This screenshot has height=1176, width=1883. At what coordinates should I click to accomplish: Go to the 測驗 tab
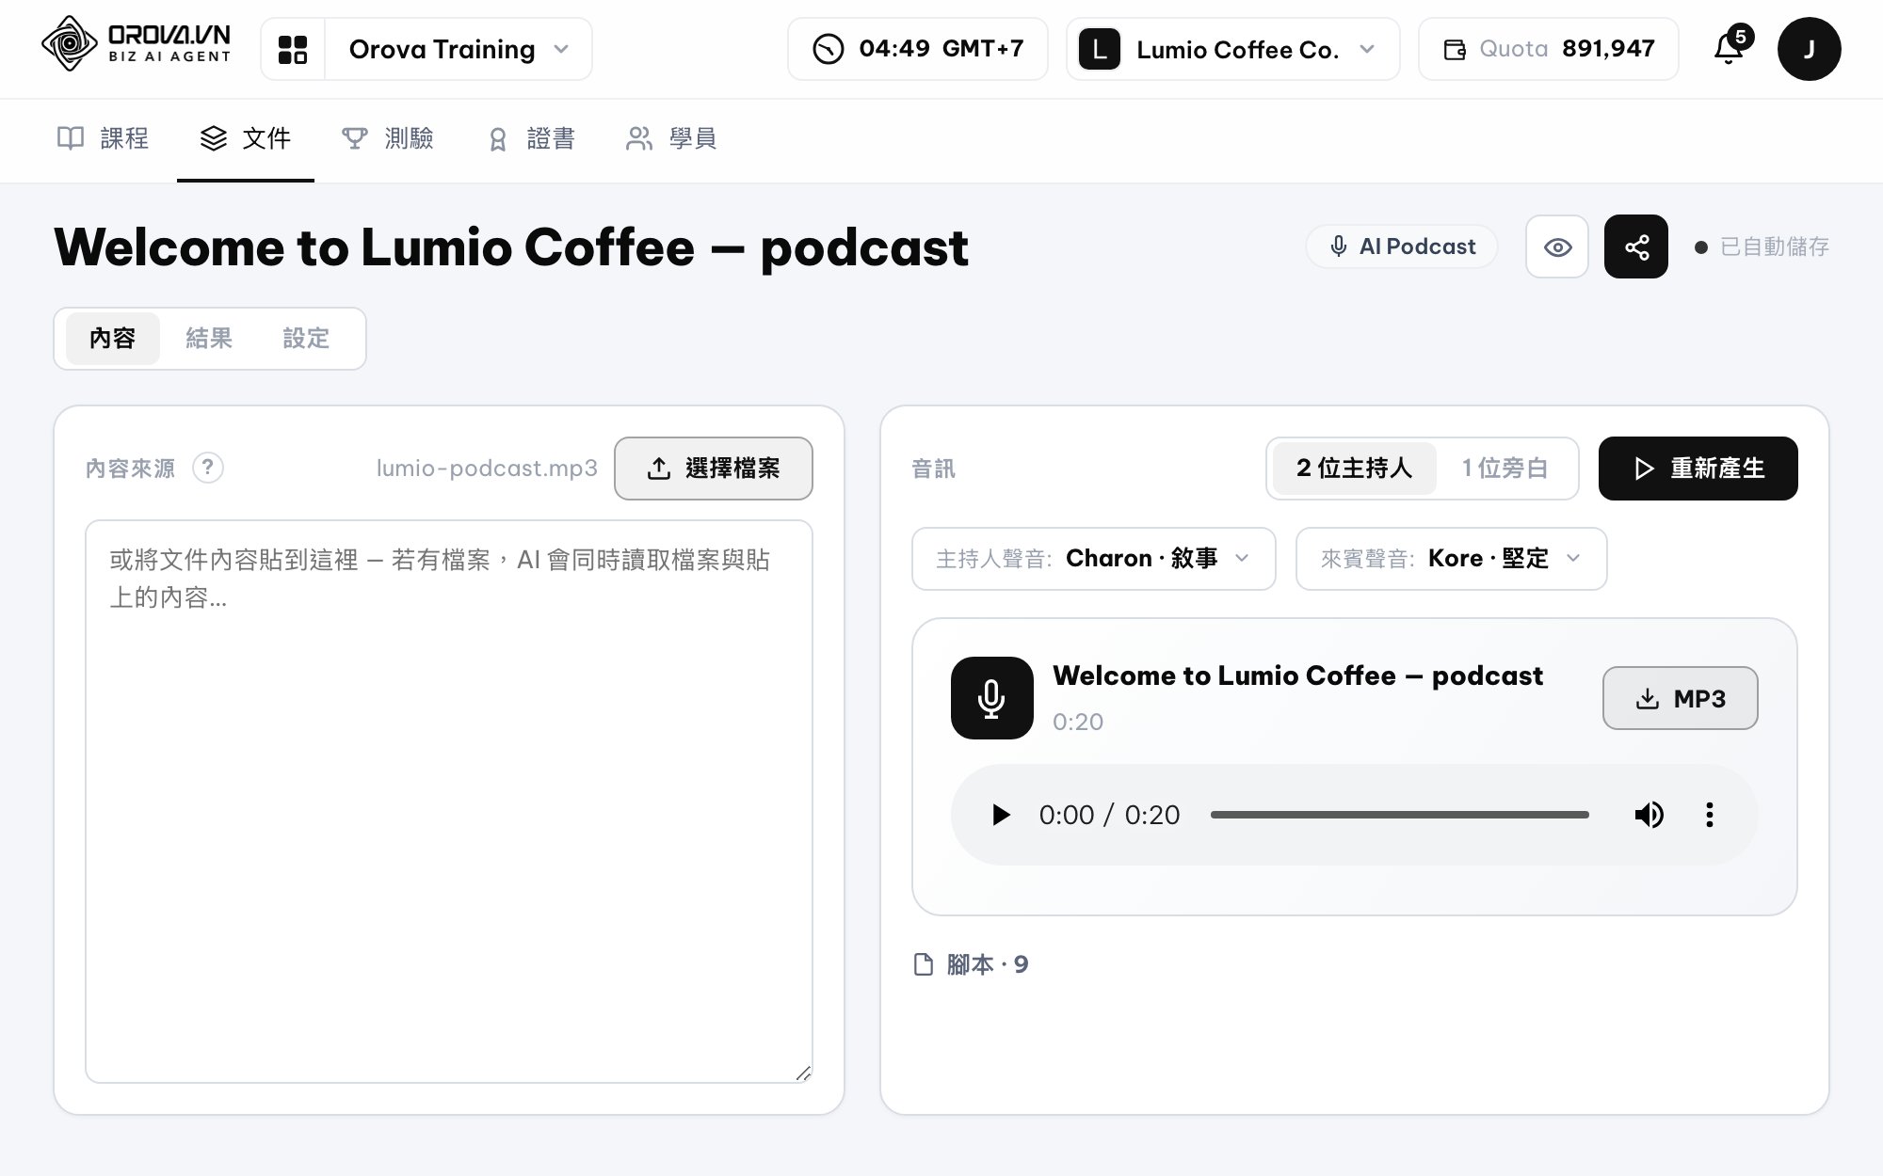[388, 139]
